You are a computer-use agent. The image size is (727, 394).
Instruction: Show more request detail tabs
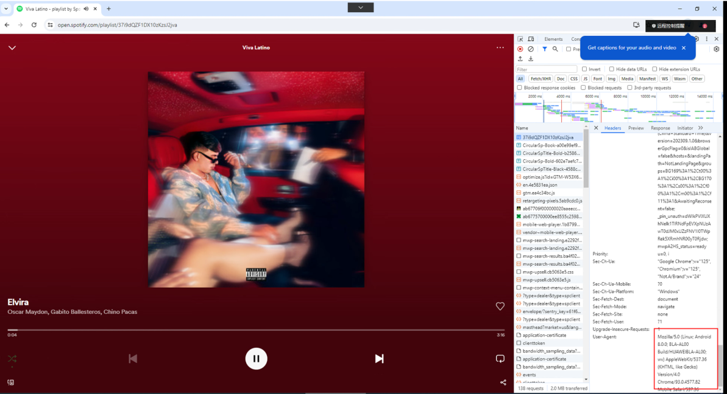click(701, 128)
